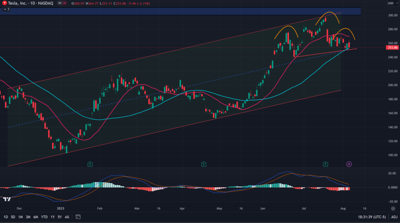
Task: Open the go-to-date calendar icon
Action: 78,217
